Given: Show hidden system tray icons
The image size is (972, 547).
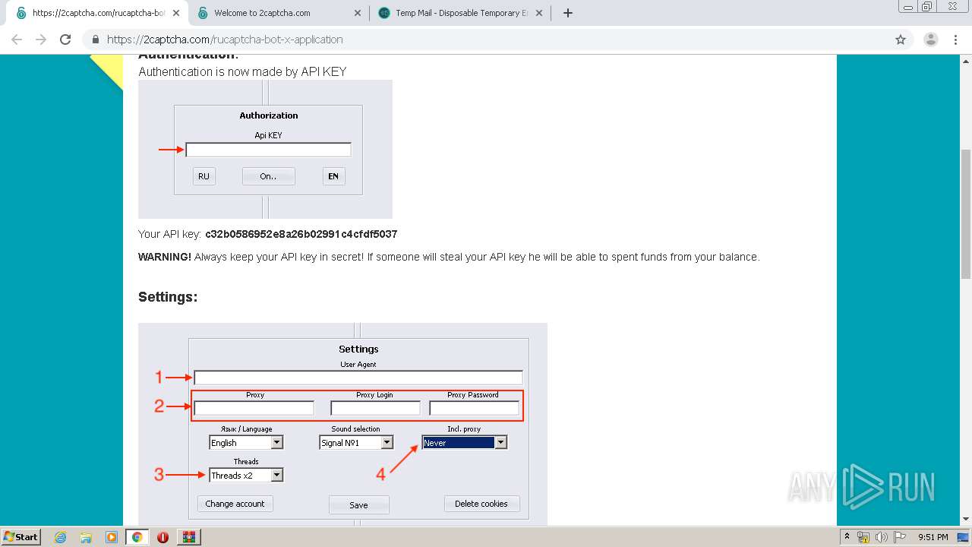Looking at the screenshot, I should (849, 537).
